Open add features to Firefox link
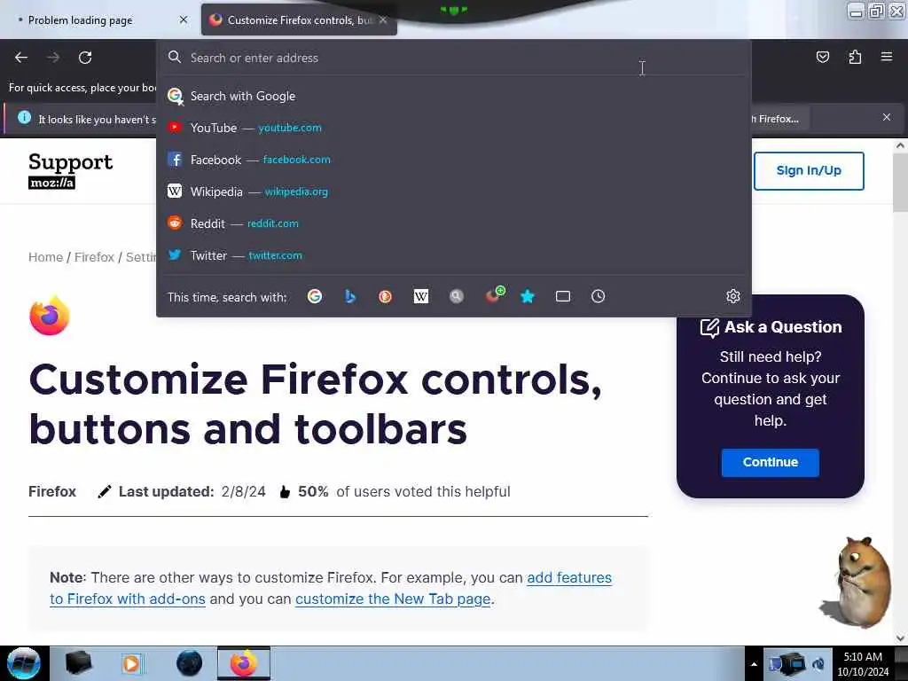908x681 pixels. (331, 588)
